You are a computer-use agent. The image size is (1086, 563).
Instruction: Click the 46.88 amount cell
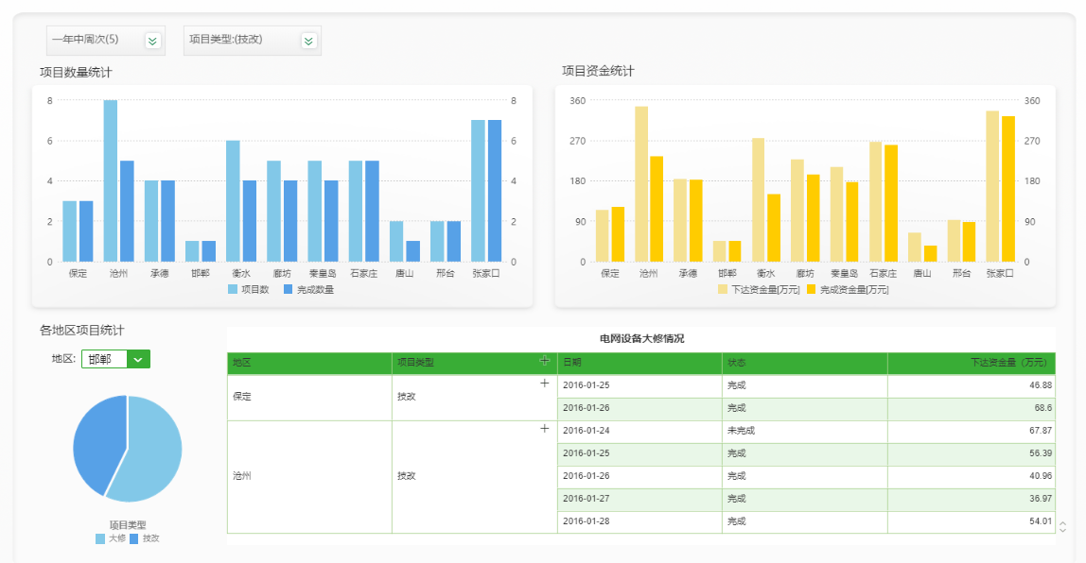click(x=972, y=385)
